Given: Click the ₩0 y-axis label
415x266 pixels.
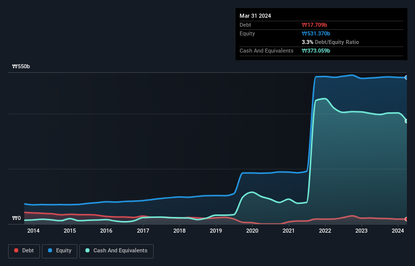Looking at the screenshot, I should (x=16, y=218).
